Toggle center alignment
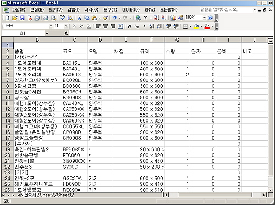The width and height of the screenshot is (275, 205). (106, 26)
